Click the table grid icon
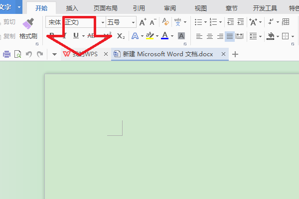299x199 pixels. pyautogui.click(x=286, y=22)
